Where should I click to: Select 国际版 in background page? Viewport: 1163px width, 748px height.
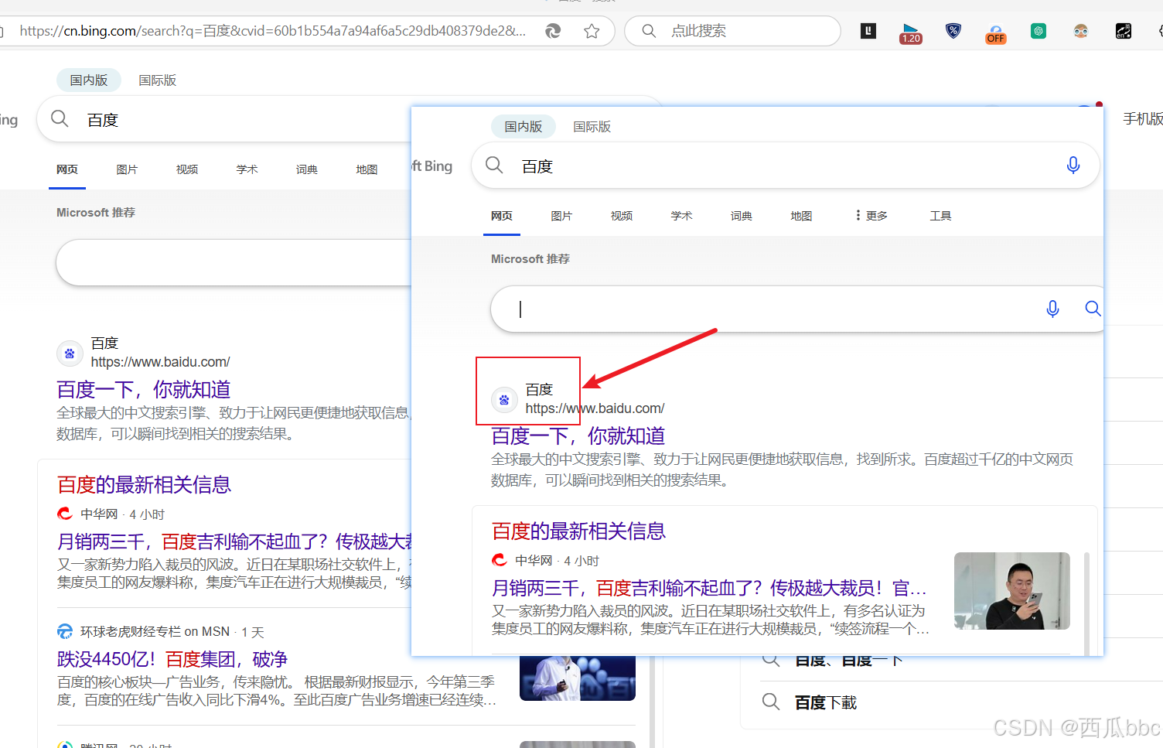point(158,80)
